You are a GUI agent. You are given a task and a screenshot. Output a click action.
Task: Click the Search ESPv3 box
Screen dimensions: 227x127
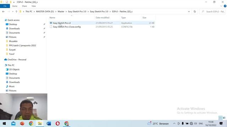click(213, 12)
